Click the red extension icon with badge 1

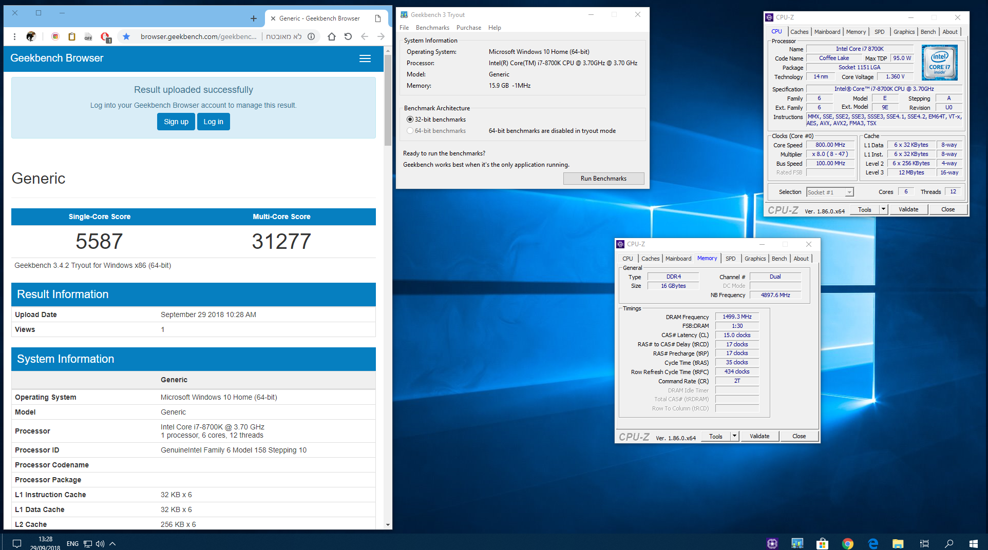point(106,37)
